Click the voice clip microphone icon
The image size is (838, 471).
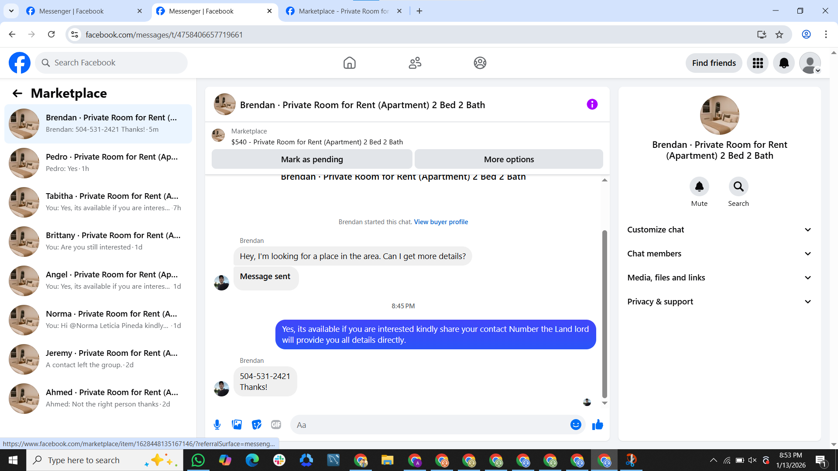(x=217, y=424)
